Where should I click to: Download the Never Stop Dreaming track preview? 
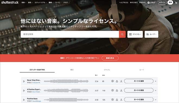click(x=121, y=81)
